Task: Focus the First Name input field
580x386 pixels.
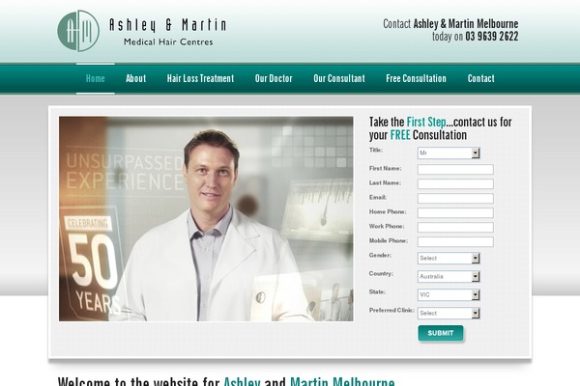Action: click(455, 170)
